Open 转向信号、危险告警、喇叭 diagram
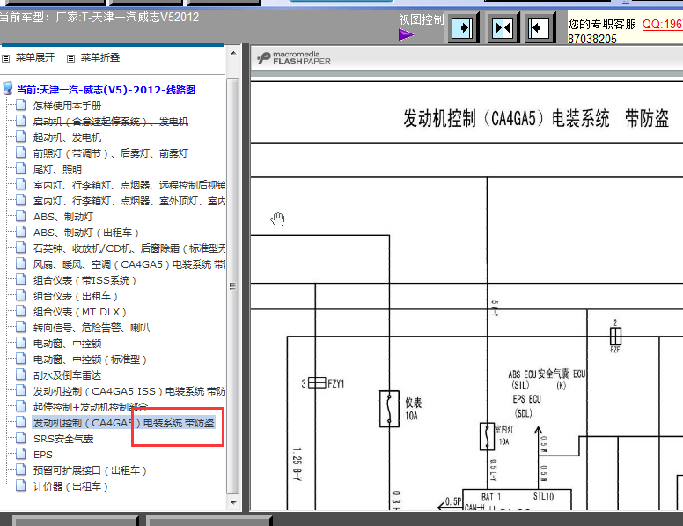 click(x=92, y=328)
